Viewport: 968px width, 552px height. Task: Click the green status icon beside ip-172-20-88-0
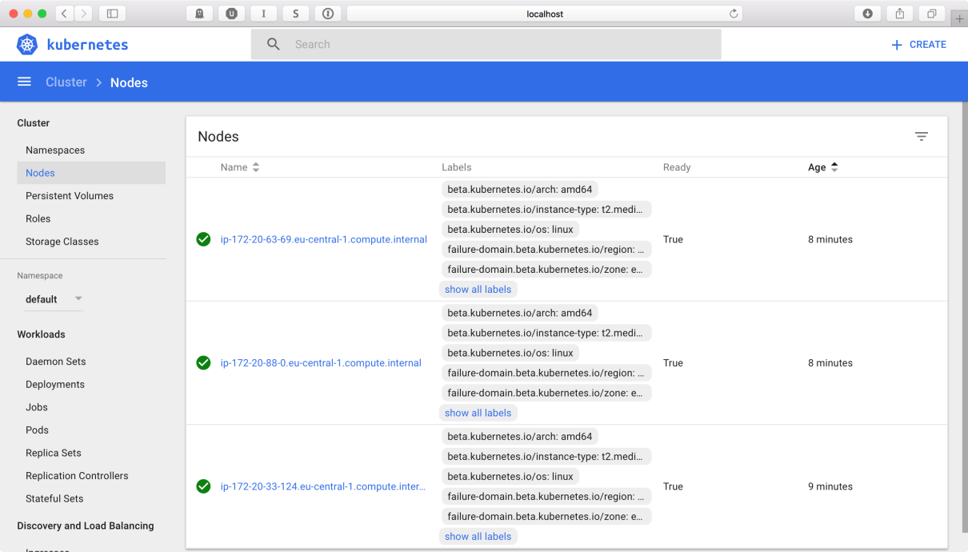tap(203, 362)
